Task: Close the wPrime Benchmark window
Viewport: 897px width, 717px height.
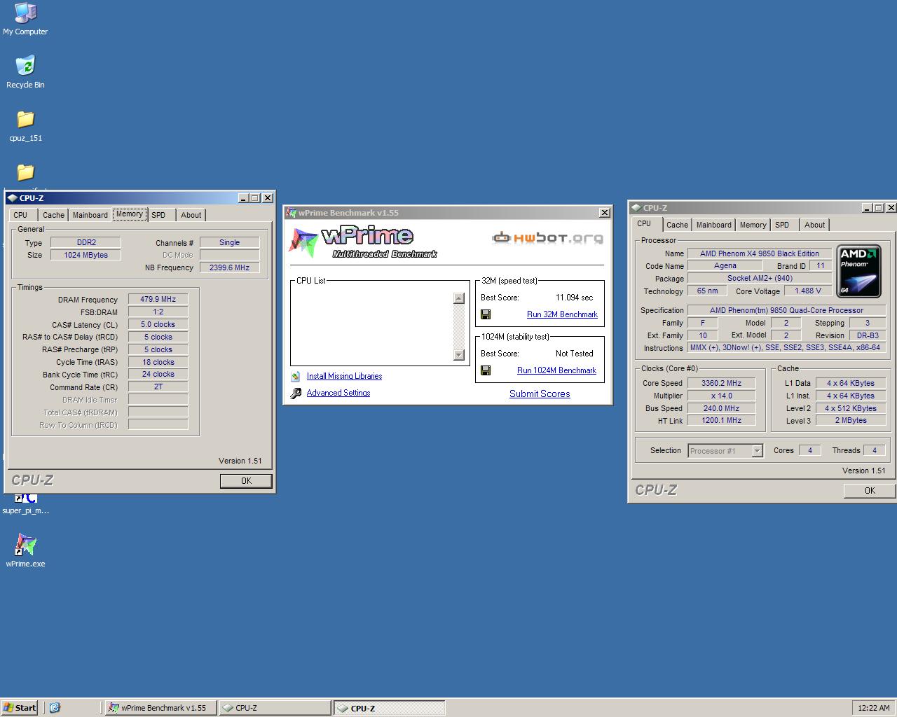Action: tap(605, 213)
